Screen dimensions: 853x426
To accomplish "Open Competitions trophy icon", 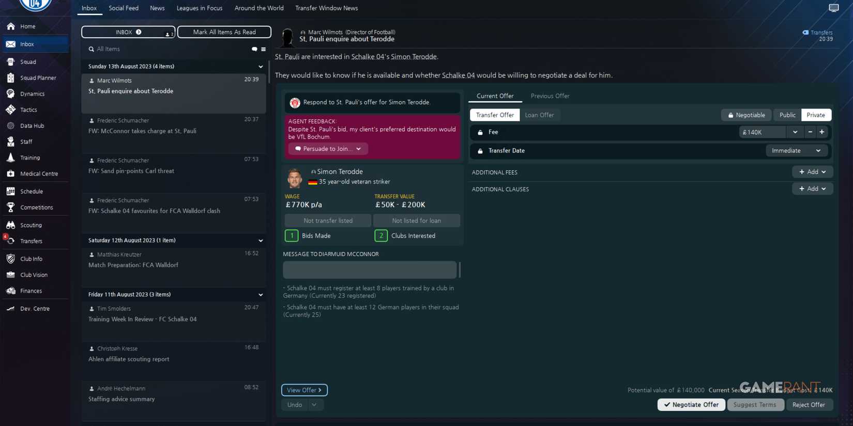I will tap(11, 207).
